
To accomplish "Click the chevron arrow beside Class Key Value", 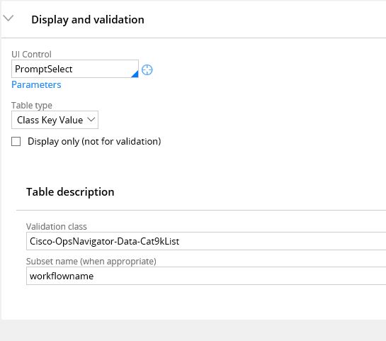I will click(91, 120).
